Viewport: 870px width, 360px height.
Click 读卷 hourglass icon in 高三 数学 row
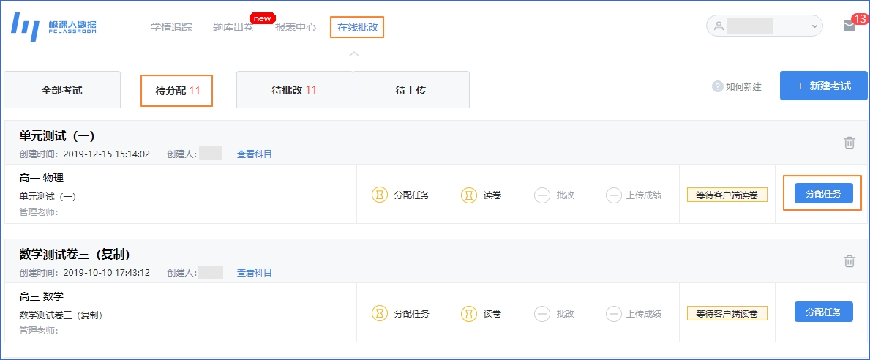click(470, 313)
